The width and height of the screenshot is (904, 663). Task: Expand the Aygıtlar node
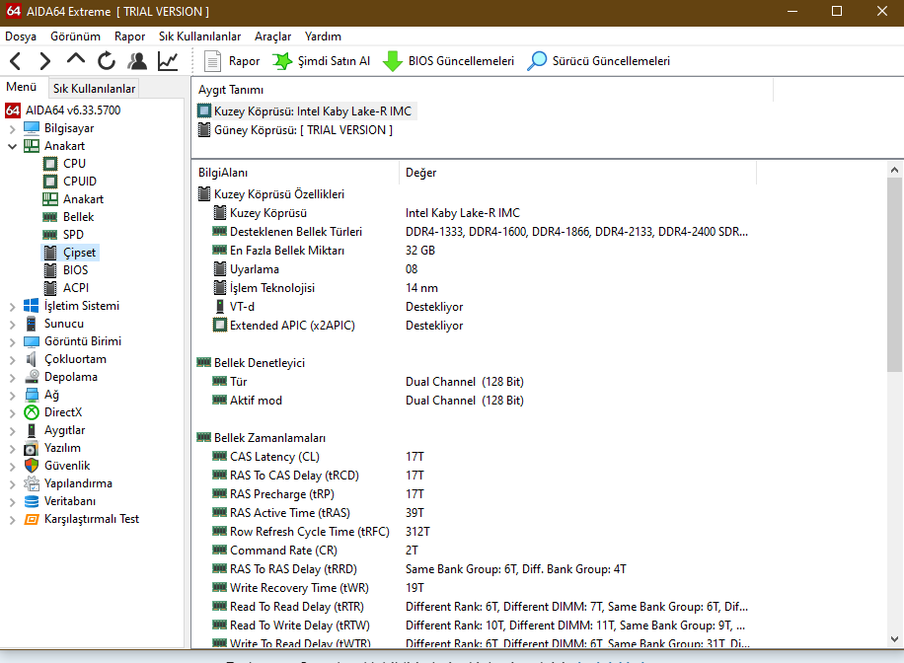(x=12, y=431)
